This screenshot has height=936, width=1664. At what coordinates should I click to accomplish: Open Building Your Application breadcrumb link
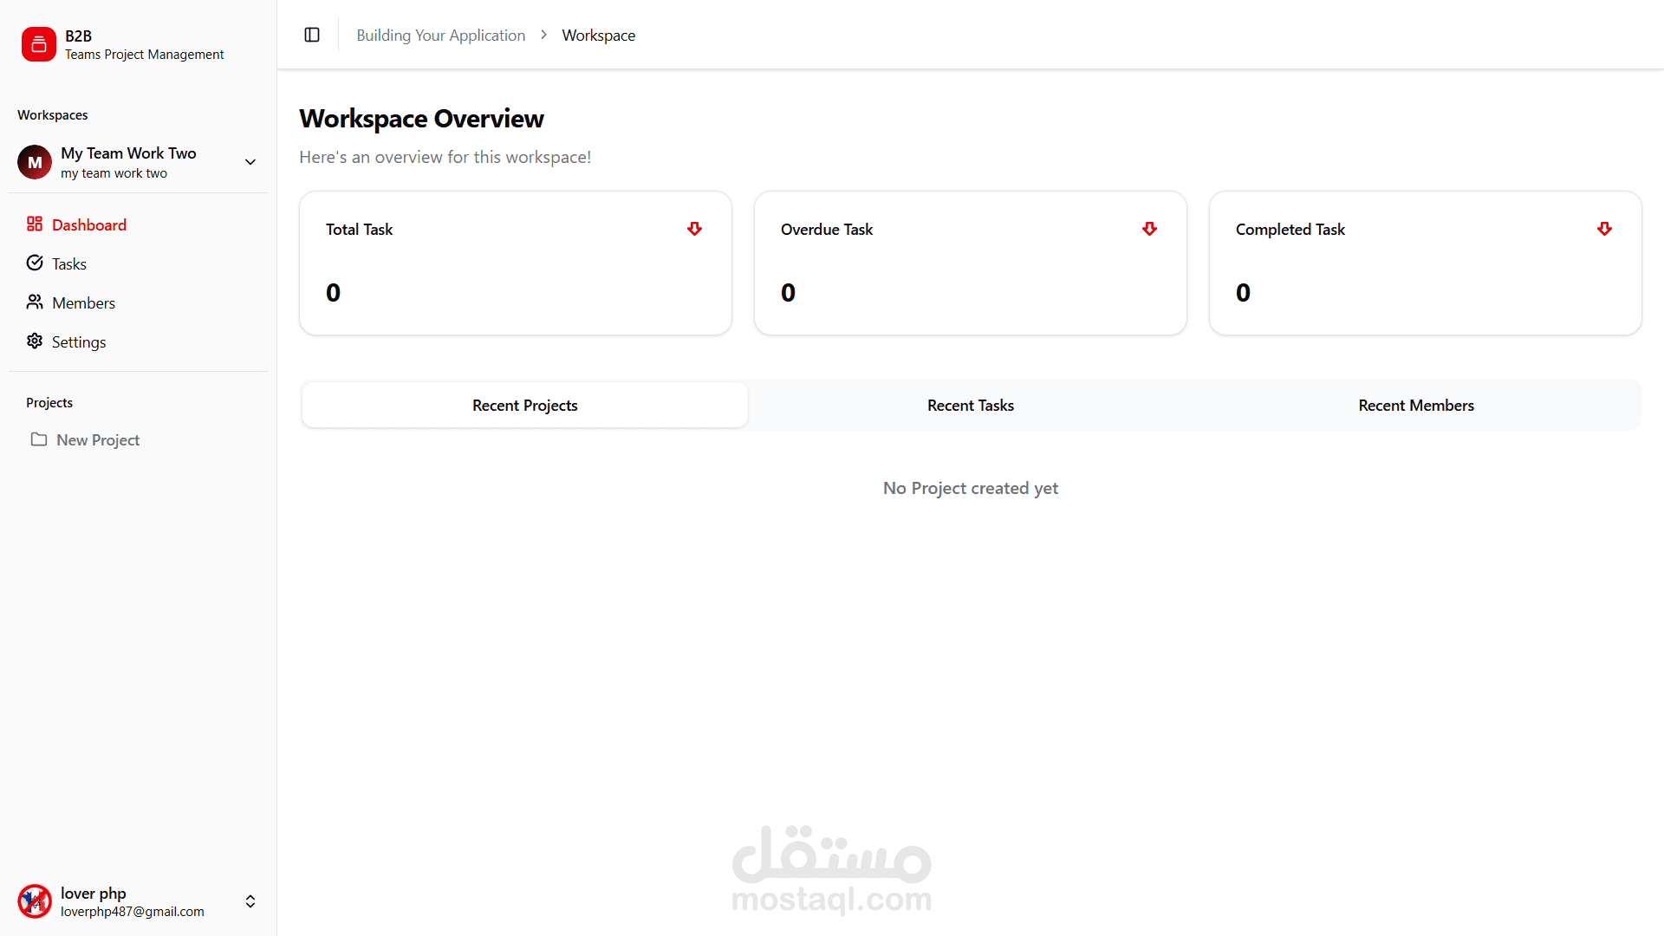pos(440,35)
